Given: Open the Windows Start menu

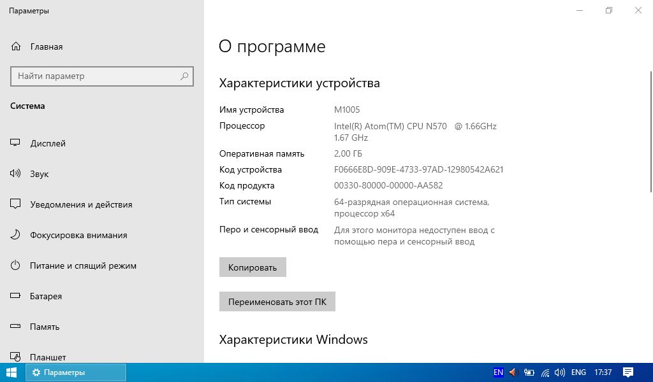Looking at the screenshot, I should pos(11,372).
